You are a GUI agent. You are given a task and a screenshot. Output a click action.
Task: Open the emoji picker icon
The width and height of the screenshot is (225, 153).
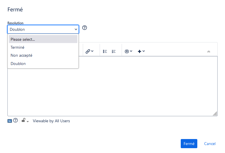tap(127, 51)
